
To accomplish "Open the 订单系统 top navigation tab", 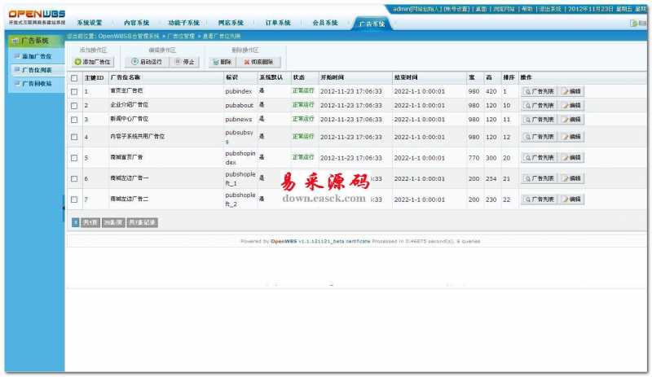I will tap(278, 23).
